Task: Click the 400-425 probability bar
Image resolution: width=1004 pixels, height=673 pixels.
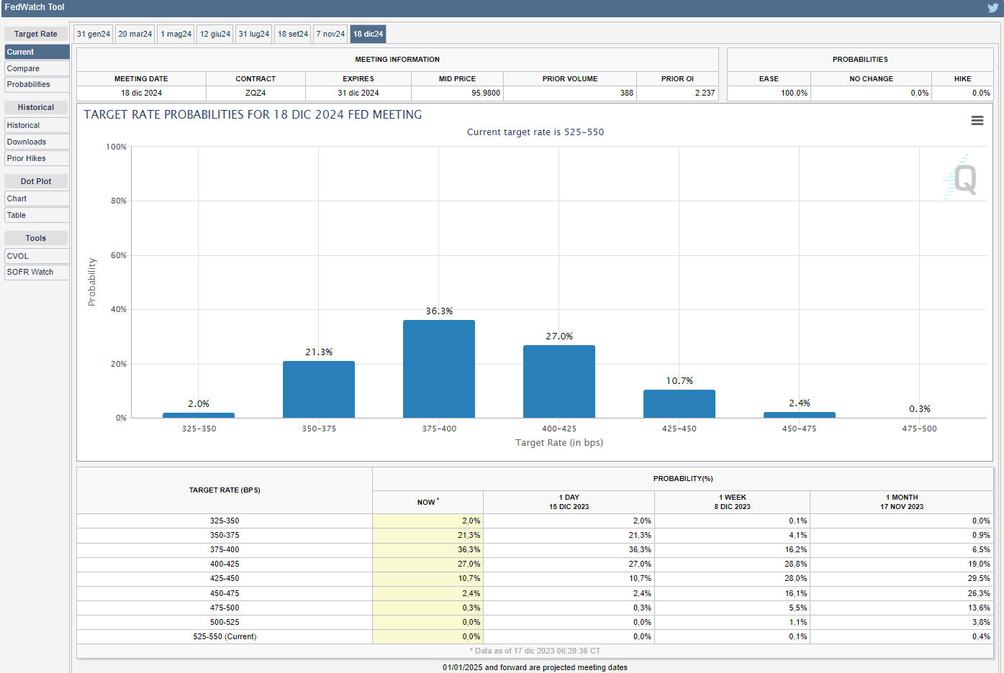Action: (x=559, y=381)
